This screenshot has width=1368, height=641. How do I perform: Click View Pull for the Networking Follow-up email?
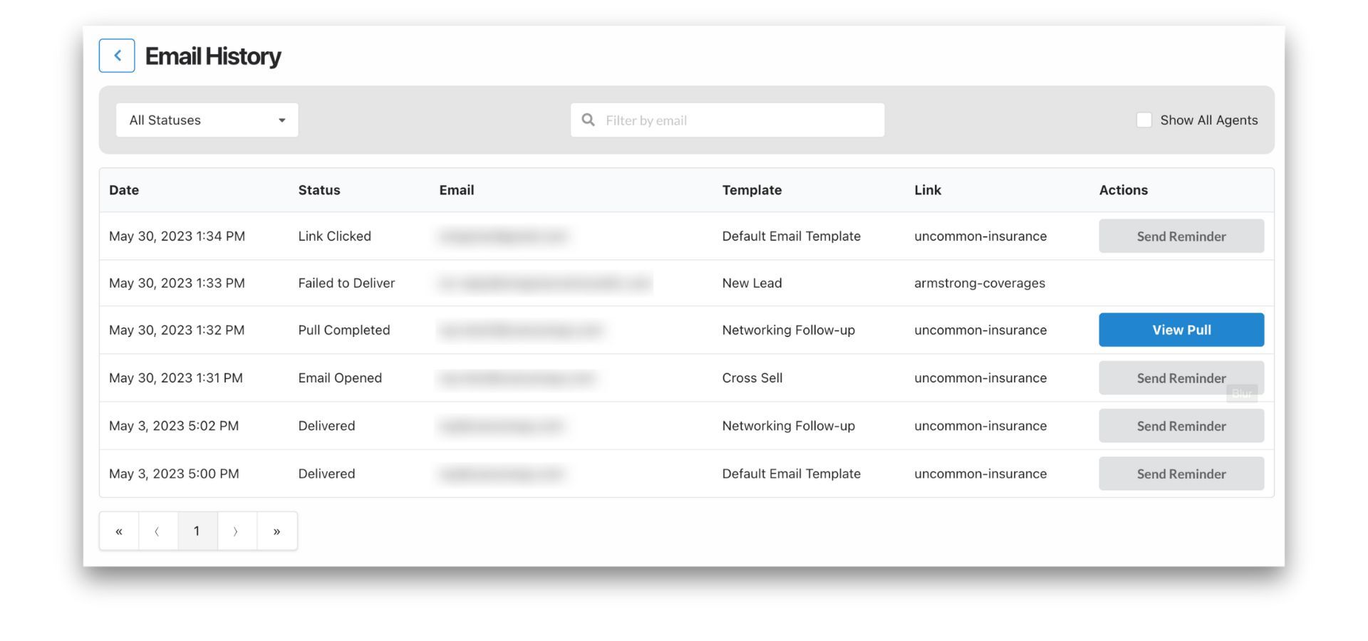tap(1181, 329)
